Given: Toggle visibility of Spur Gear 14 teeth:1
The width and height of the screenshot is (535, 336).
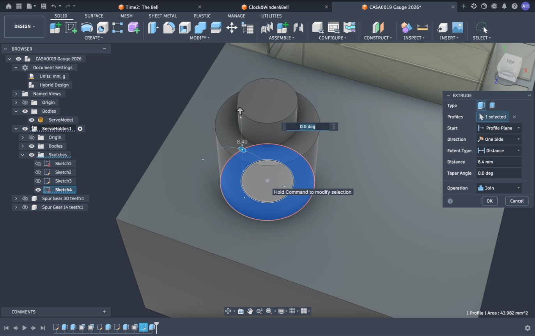Looking at the screenshot, I should [25, 207].
